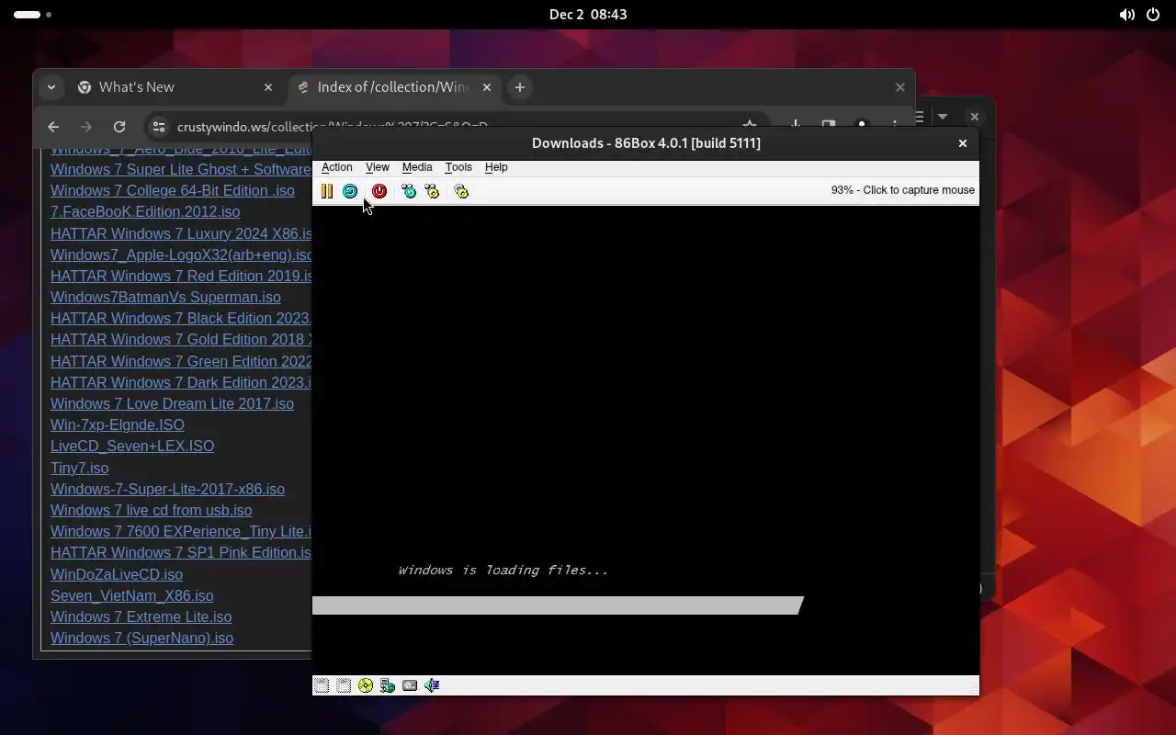The height and width of the screenshot is (735, 1176).
Task: Open Windows 7 Love Dream Lite 2017.iso link
Action: [x=172, y=404]
